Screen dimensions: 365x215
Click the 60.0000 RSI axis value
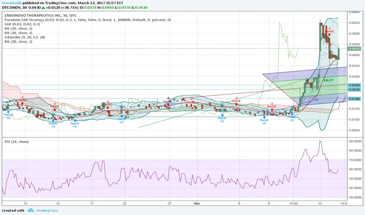tap(355, 169)
